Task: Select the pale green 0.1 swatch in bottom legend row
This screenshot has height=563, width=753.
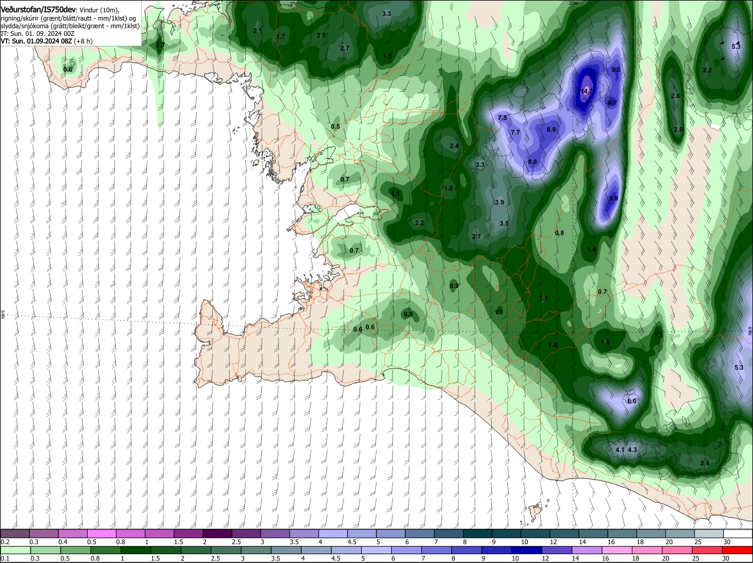Action: point(16,551)
